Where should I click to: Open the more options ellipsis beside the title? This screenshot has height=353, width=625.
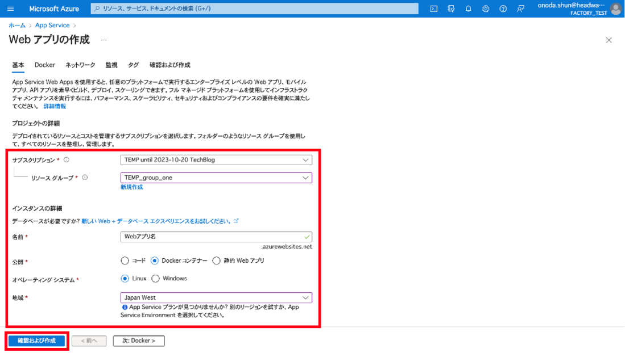pos(104,40)
